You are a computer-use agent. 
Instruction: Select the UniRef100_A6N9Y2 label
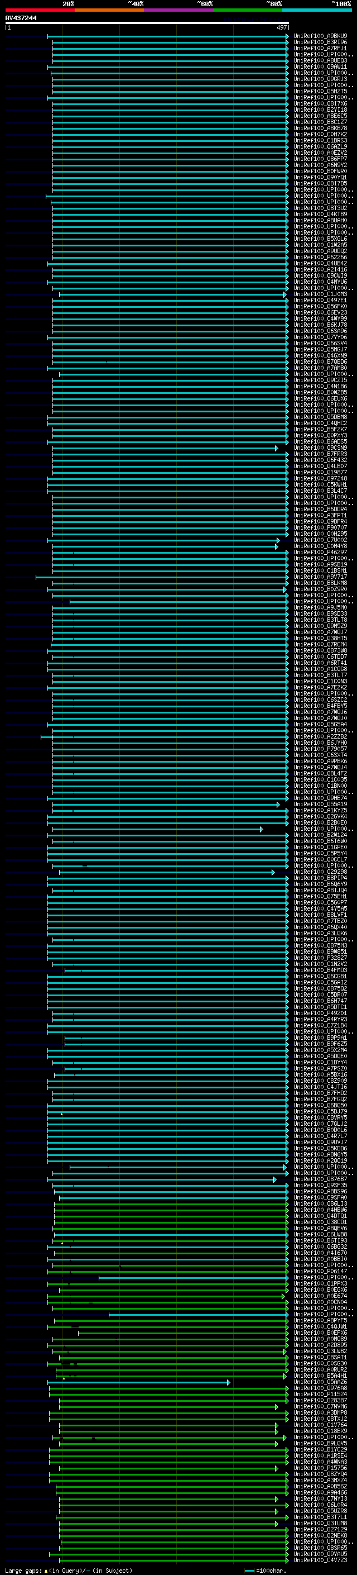tap(320, 165)
